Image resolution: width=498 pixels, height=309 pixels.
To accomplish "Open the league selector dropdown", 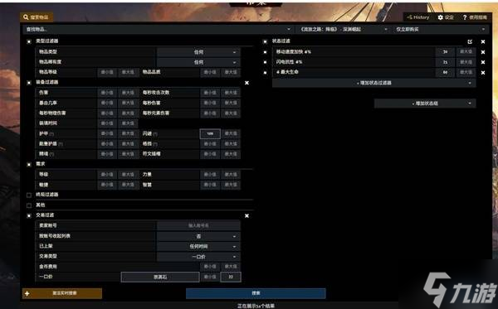I will pos(344,29).
